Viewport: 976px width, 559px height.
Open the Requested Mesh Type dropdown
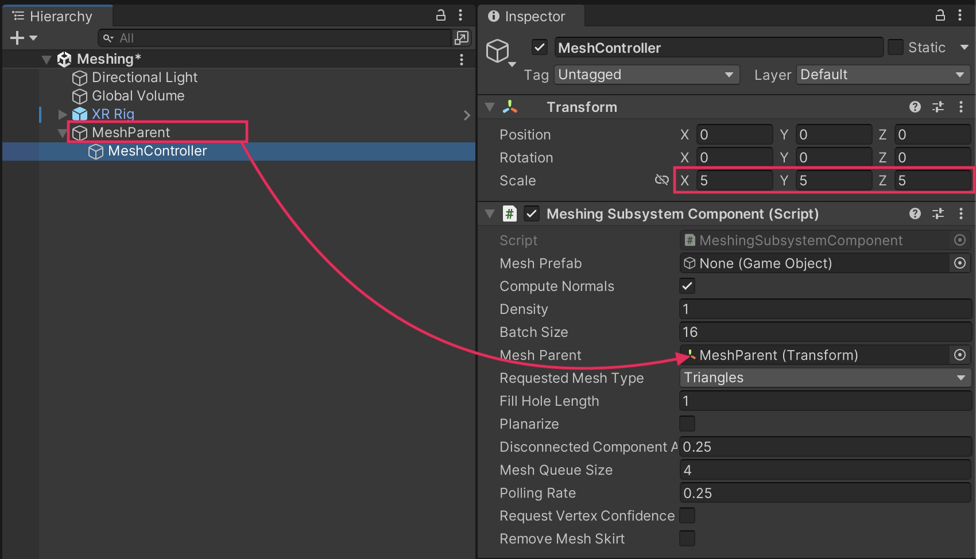click(824, 378)
